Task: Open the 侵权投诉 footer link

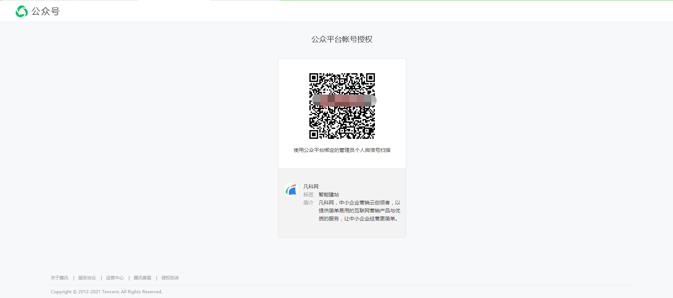Action: 170,278
